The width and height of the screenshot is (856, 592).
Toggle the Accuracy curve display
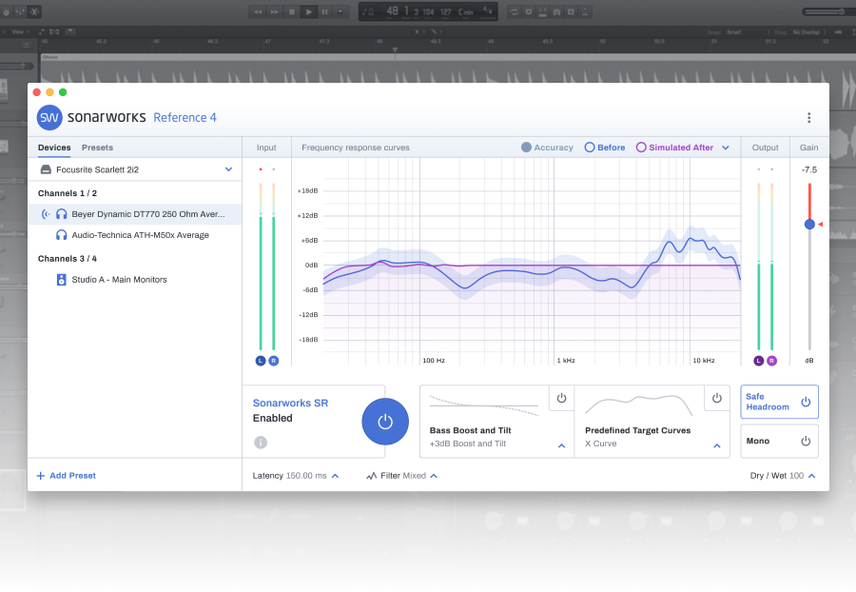pos(547,148)
